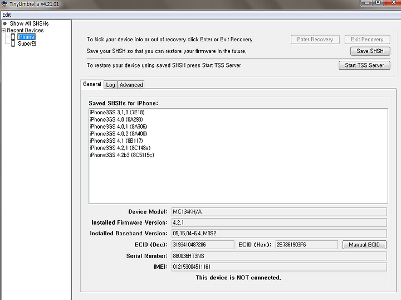Select saved SHSH iPhone3GS 4.0.2 (8A400)
Viewport: 401px width, 300px height.
(x=118, y=134)
